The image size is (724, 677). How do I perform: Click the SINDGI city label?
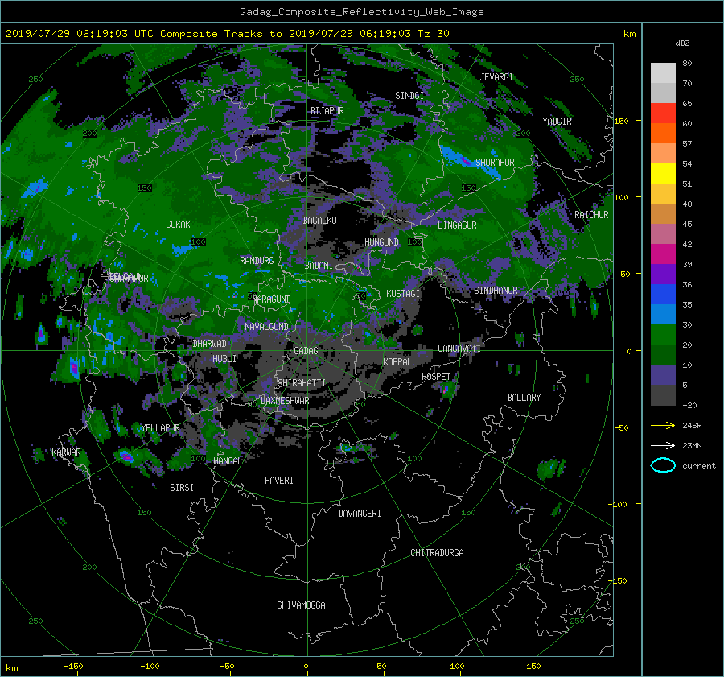coord(409,96)
